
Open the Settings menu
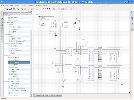pyautogui.click(x=31, y=5)
